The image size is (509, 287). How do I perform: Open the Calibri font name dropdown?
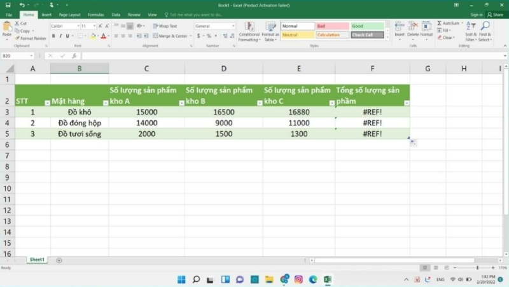(77, 26)
